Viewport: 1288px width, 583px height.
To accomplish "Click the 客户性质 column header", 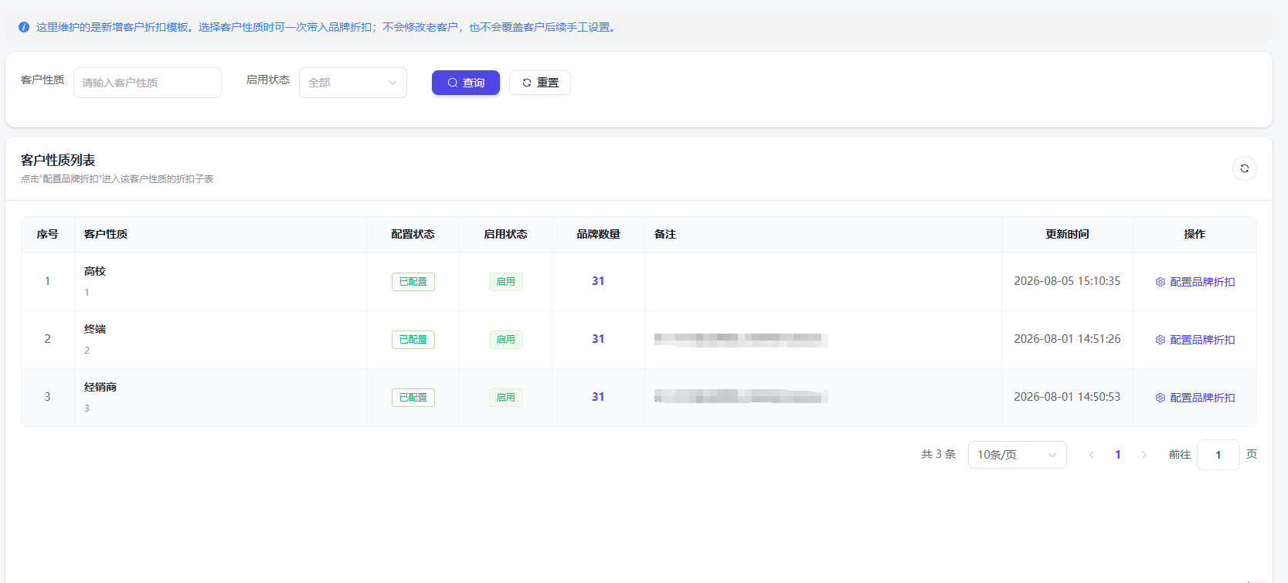I will (106, 234).
